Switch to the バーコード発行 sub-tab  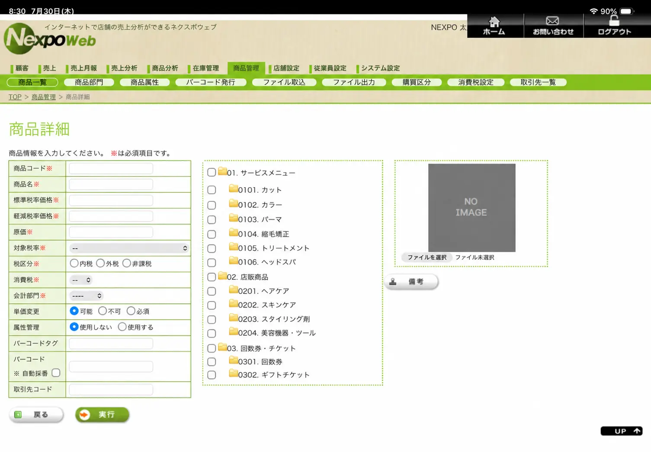pos(211,82)
